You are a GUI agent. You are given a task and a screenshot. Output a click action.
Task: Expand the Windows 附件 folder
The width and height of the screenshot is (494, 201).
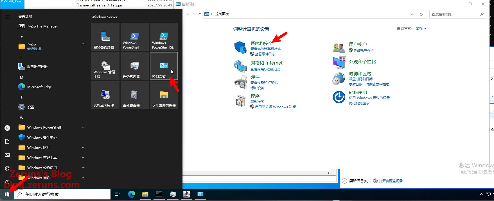(83, 147)
